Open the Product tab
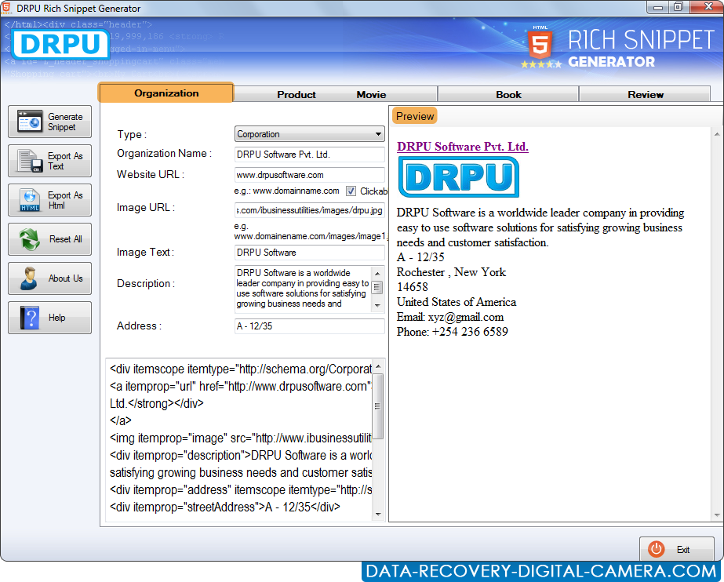The image size is (724, 582). 297,95
